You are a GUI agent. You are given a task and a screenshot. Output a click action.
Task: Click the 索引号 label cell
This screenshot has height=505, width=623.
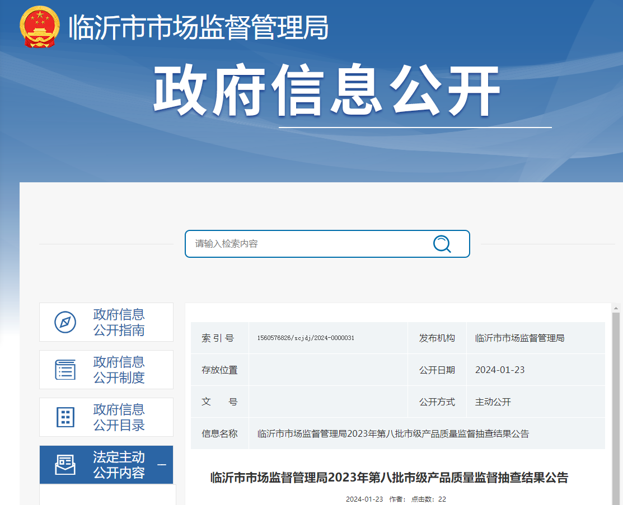(220, 338)
